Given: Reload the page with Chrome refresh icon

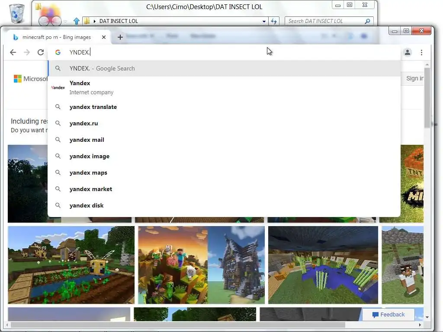Looking at the screenshot, I should pyautogui.click(x=41, y=52).
